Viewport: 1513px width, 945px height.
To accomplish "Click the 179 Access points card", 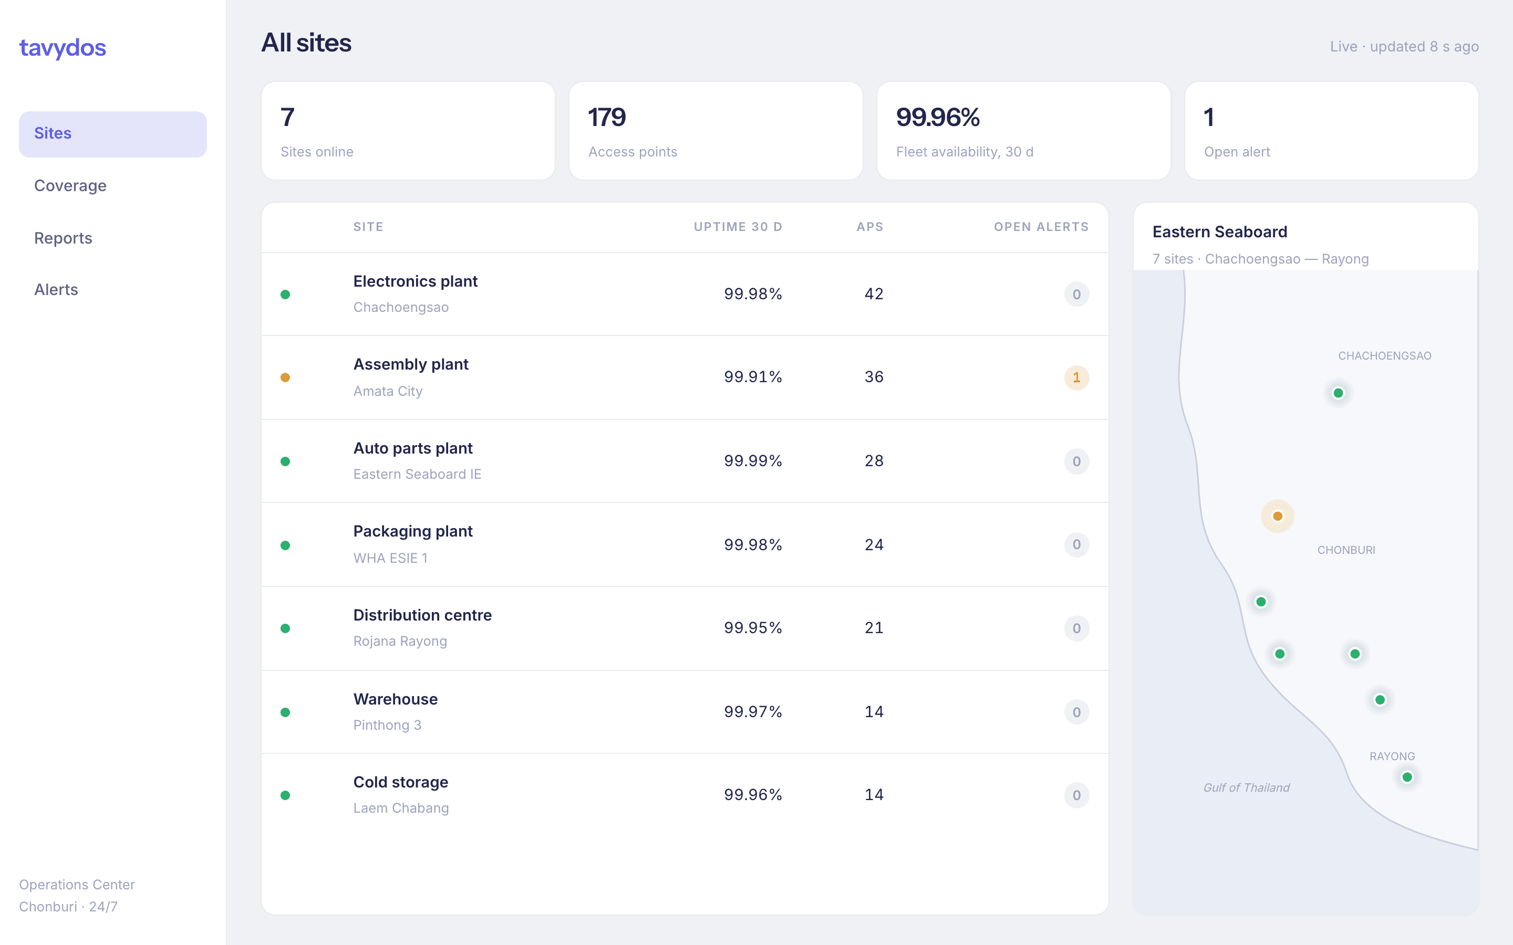I will [x=716, y=131].
